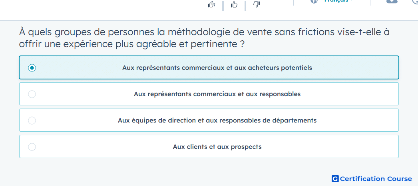Click the single thumbs-up icon
This screenshot has width=418, height=186.
click(x=234, y=4)
